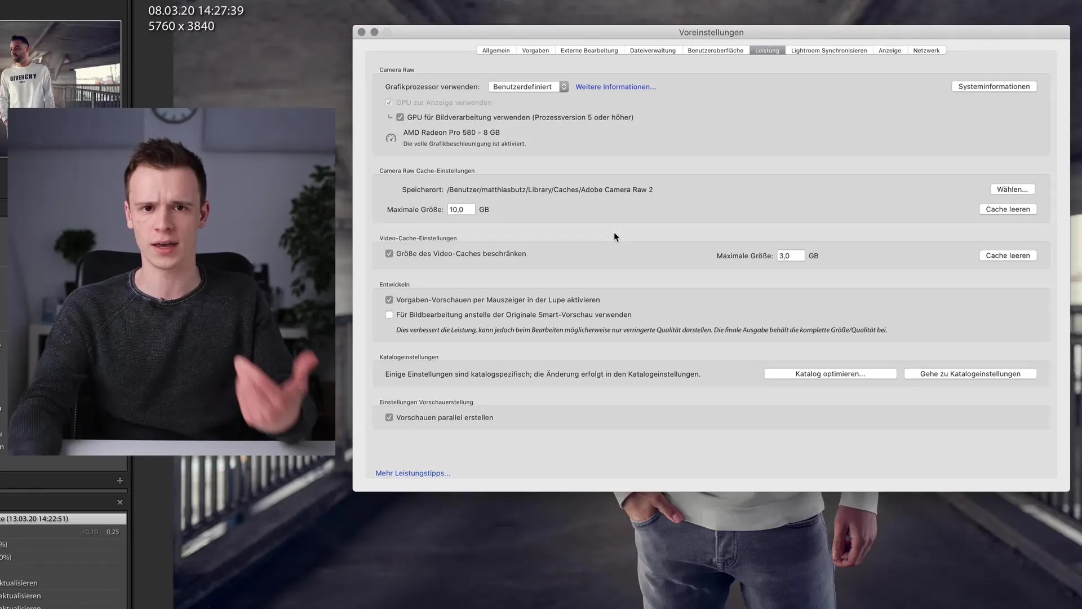Click the X icon in left panel

119,502
